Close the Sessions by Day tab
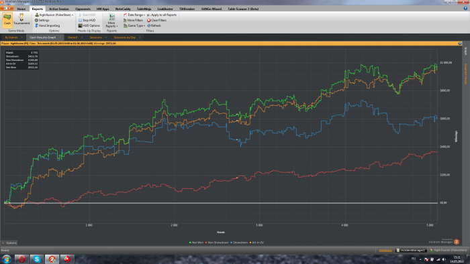470x264 pixels. [x=140, y=38]
